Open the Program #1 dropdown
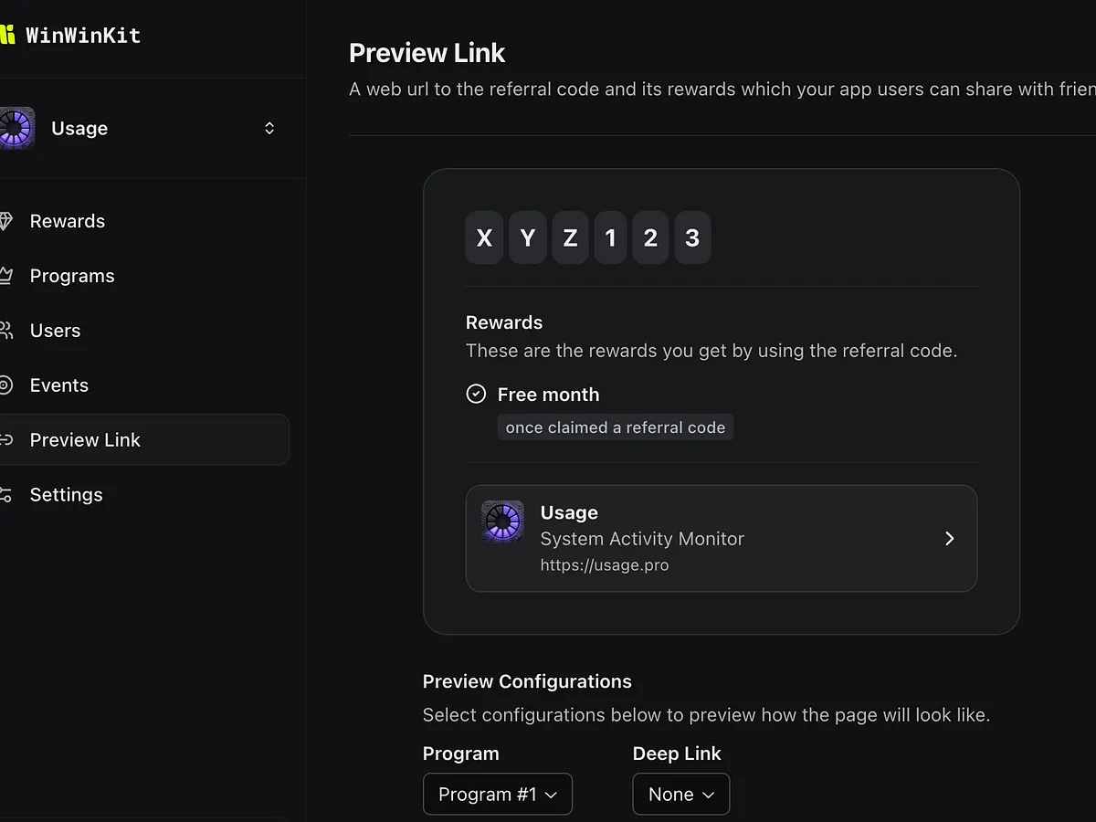Image resolution: width=1096 pixels, height=822 pixels. click(x=497, y=795)
